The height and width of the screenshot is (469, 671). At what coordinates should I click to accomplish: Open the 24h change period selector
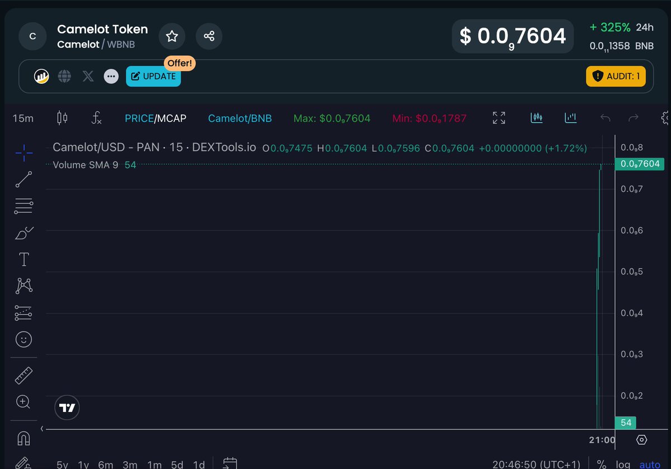pos(645,27)
